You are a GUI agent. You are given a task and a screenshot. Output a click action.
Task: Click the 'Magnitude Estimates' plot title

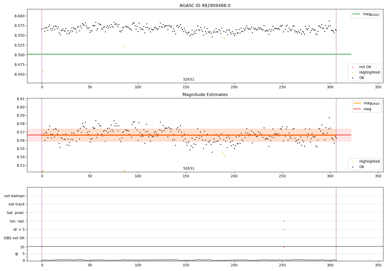click(205, 95)
